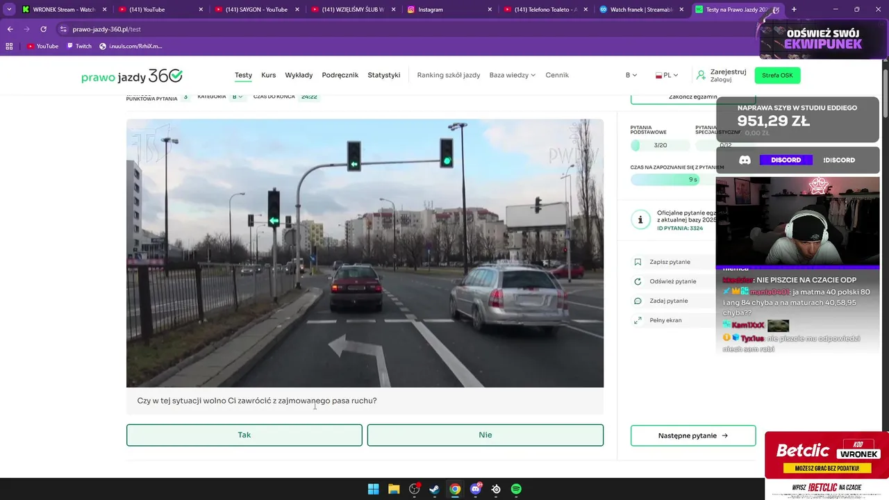Add a new browser tab with plus
Viewport: 889px width, 500px height.
pos(794,10)
